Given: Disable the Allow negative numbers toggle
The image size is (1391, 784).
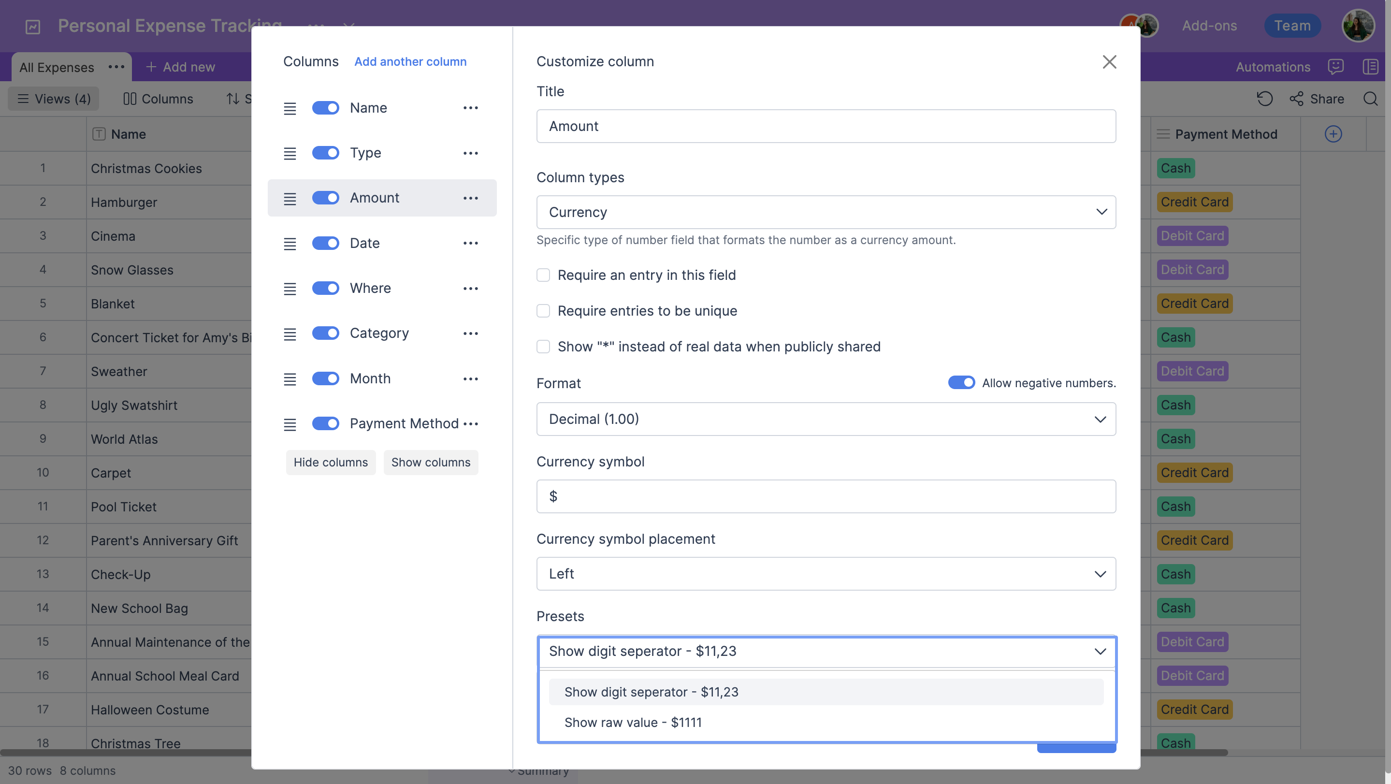Looking at the screenshot, I should point(961,382).
